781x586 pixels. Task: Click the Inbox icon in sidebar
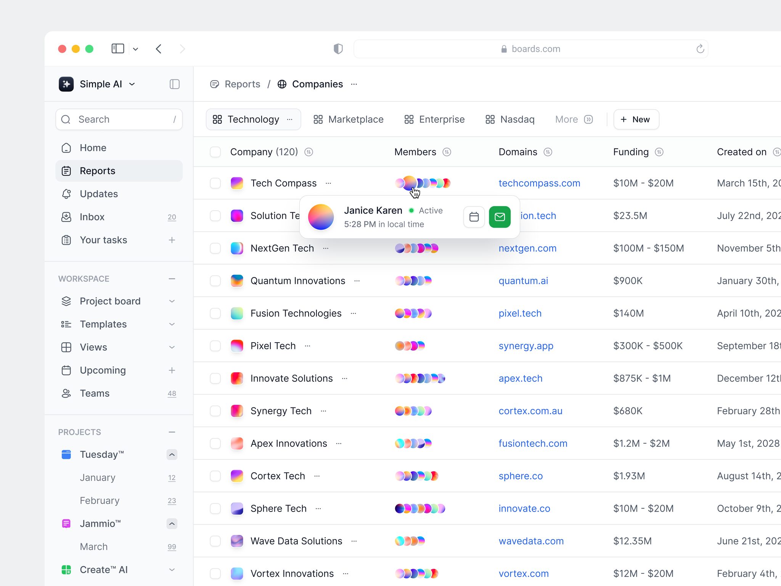point(66,217)
